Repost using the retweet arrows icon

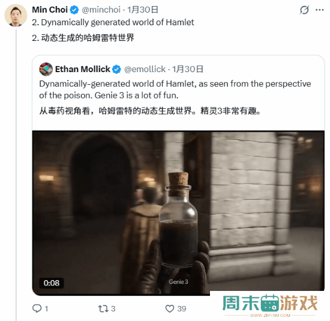point(103,309)
